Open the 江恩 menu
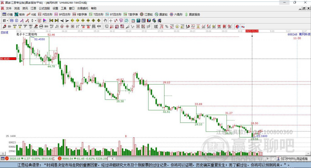 33,8
